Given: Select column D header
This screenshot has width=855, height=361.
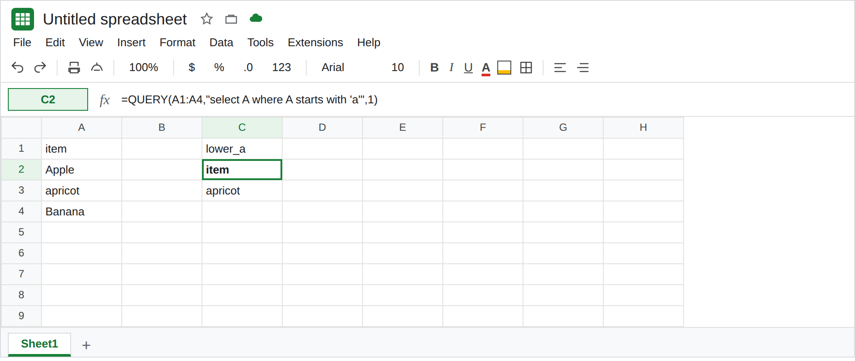Looking at the screenshot, I should pyautogui.click(x=322, y=127).
